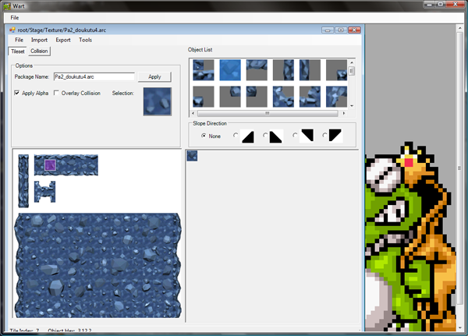Maximize the Wart main window
Screen dimensions: 468x336
tap(440, 4)
